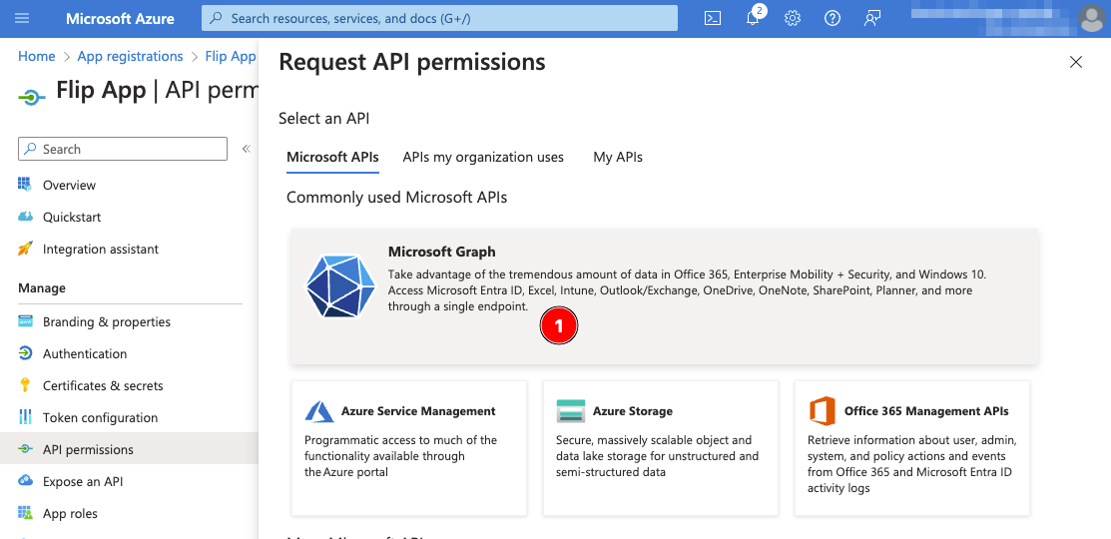
Task: Click the Expose an API cloud icon
Action: click(x=25, y=481)
